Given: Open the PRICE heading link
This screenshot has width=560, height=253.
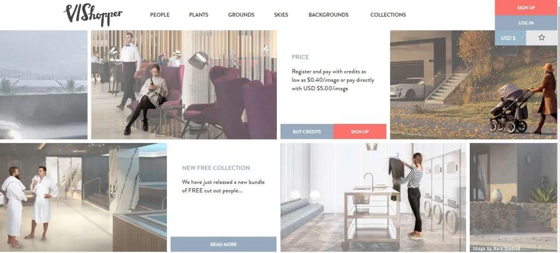Looking at the screenshot, I should [300, 57].
